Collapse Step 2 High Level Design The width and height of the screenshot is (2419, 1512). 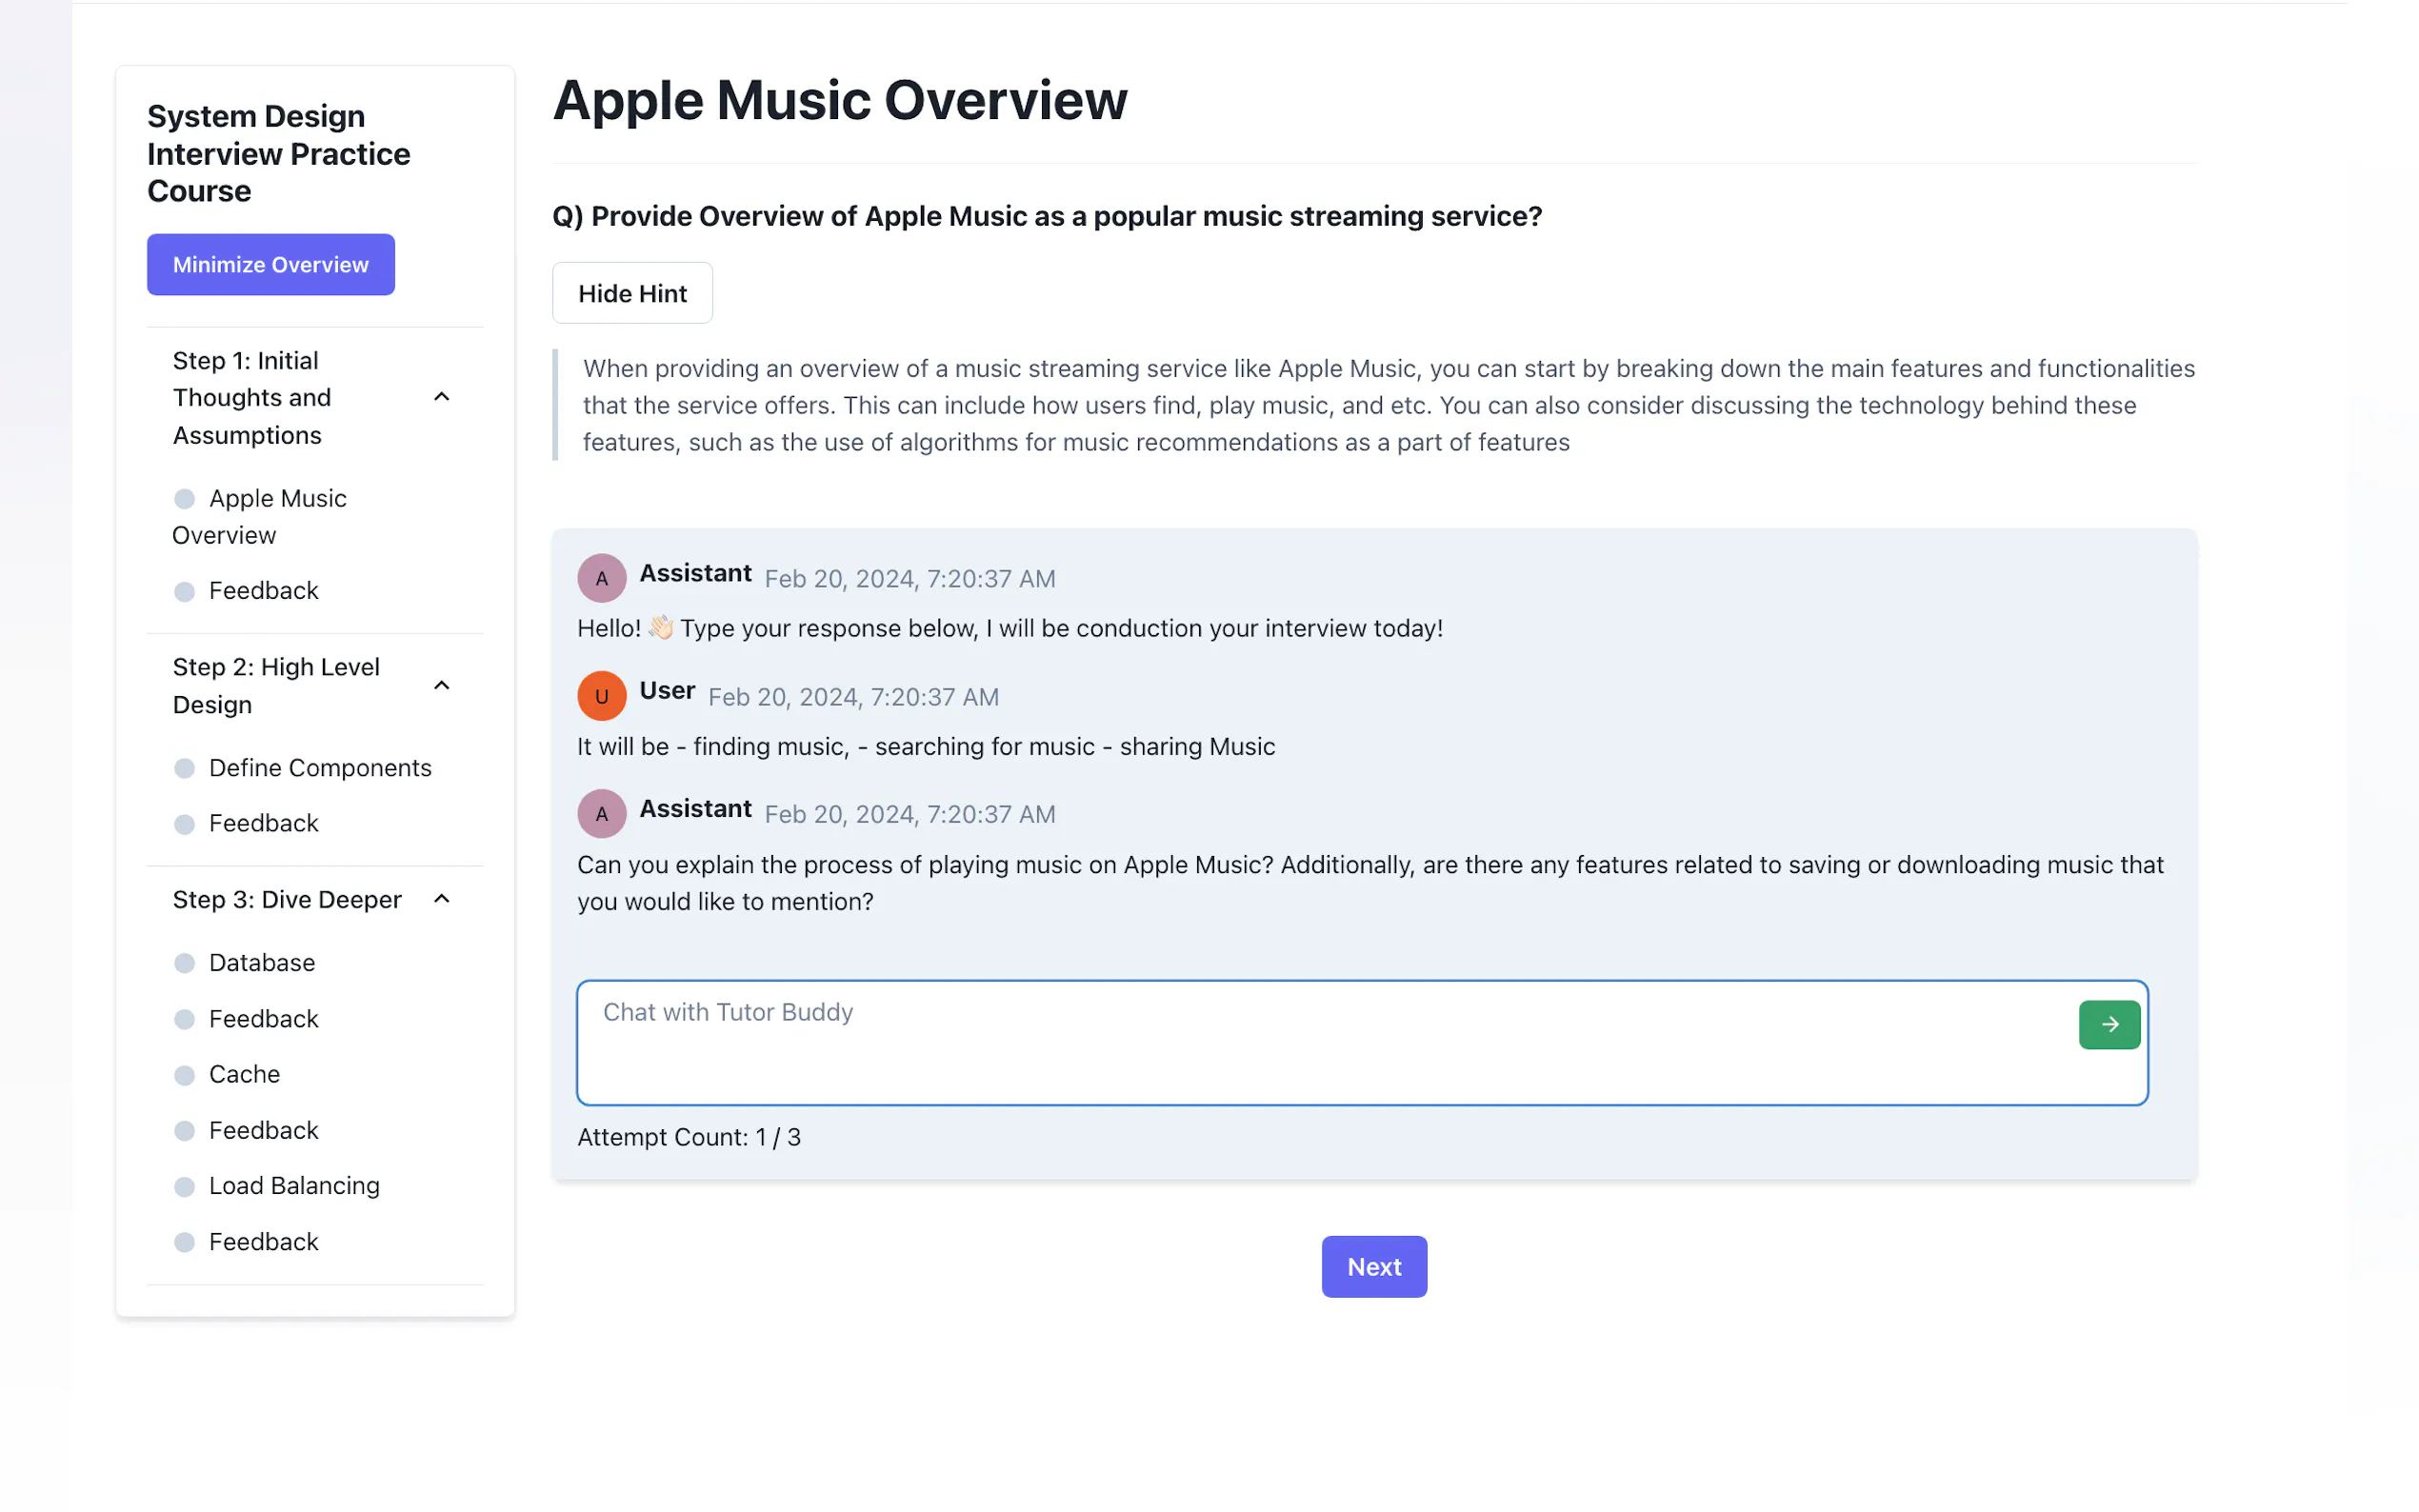[x=441, y=685]
